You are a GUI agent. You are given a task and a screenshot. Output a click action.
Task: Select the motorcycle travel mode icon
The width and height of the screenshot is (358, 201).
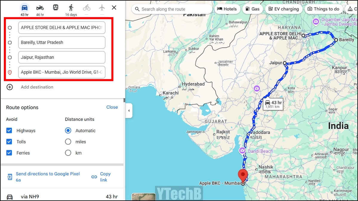pos(40,7)
